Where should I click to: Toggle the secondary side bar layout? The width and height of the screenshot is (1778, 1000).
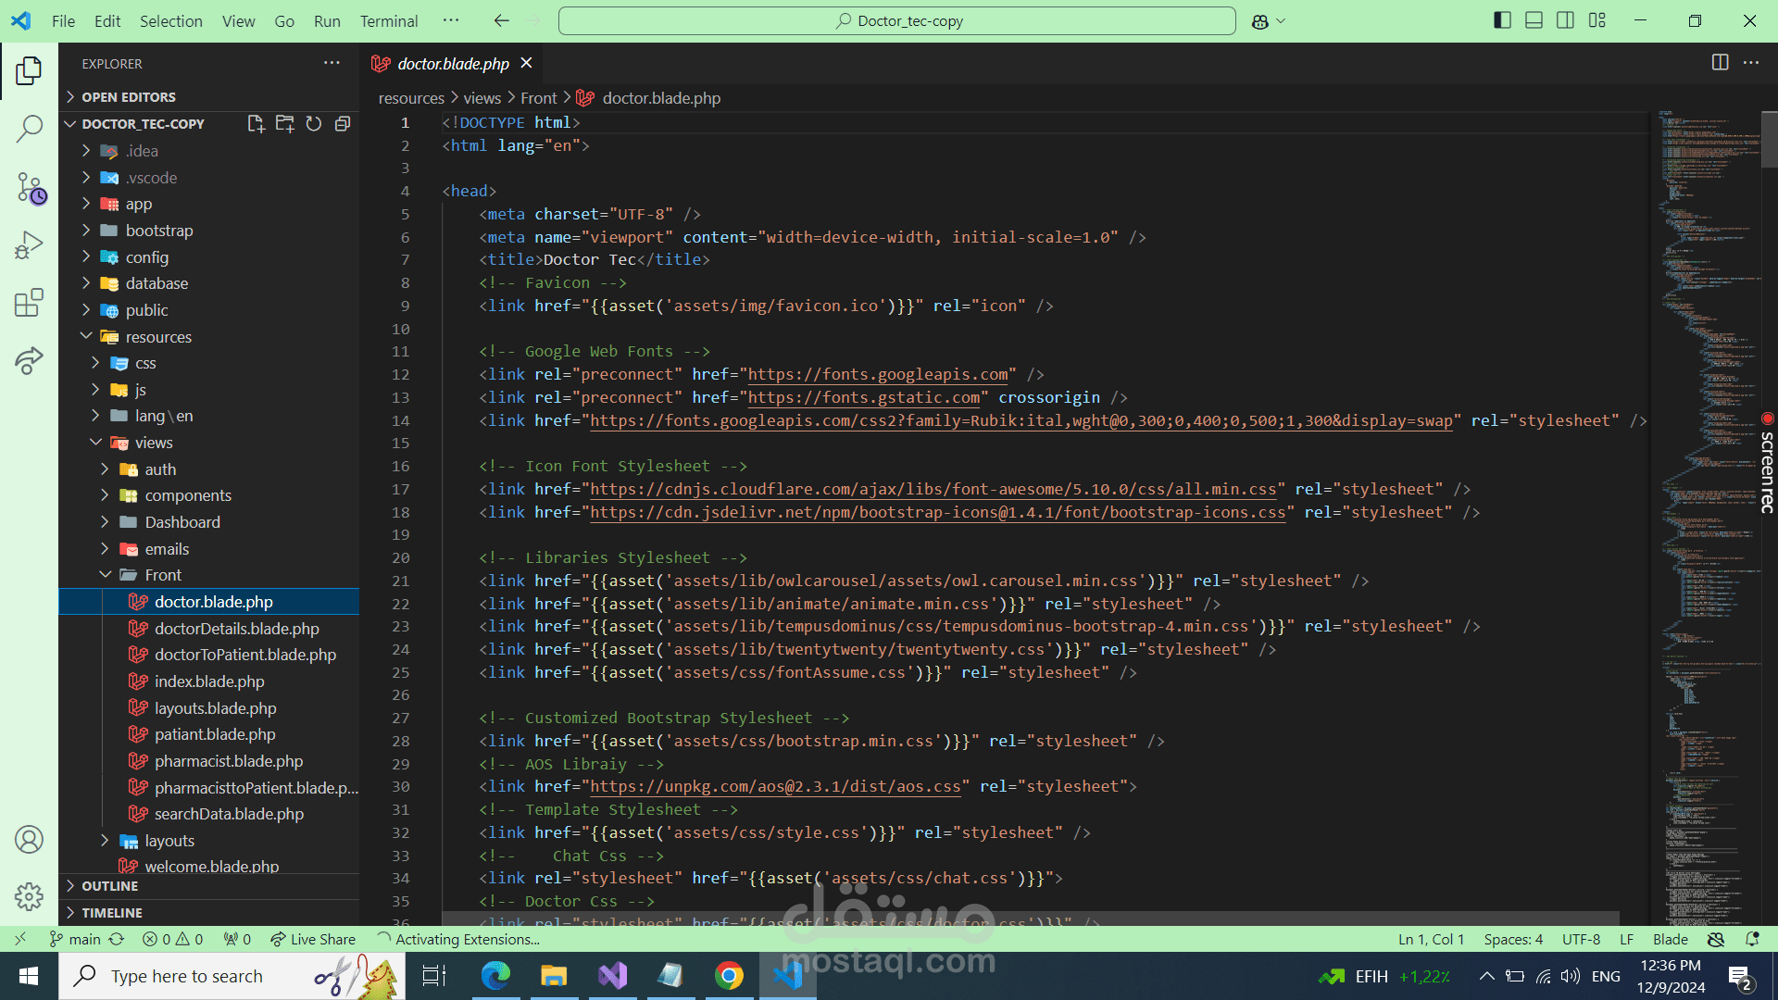(x=1565, y=20)
